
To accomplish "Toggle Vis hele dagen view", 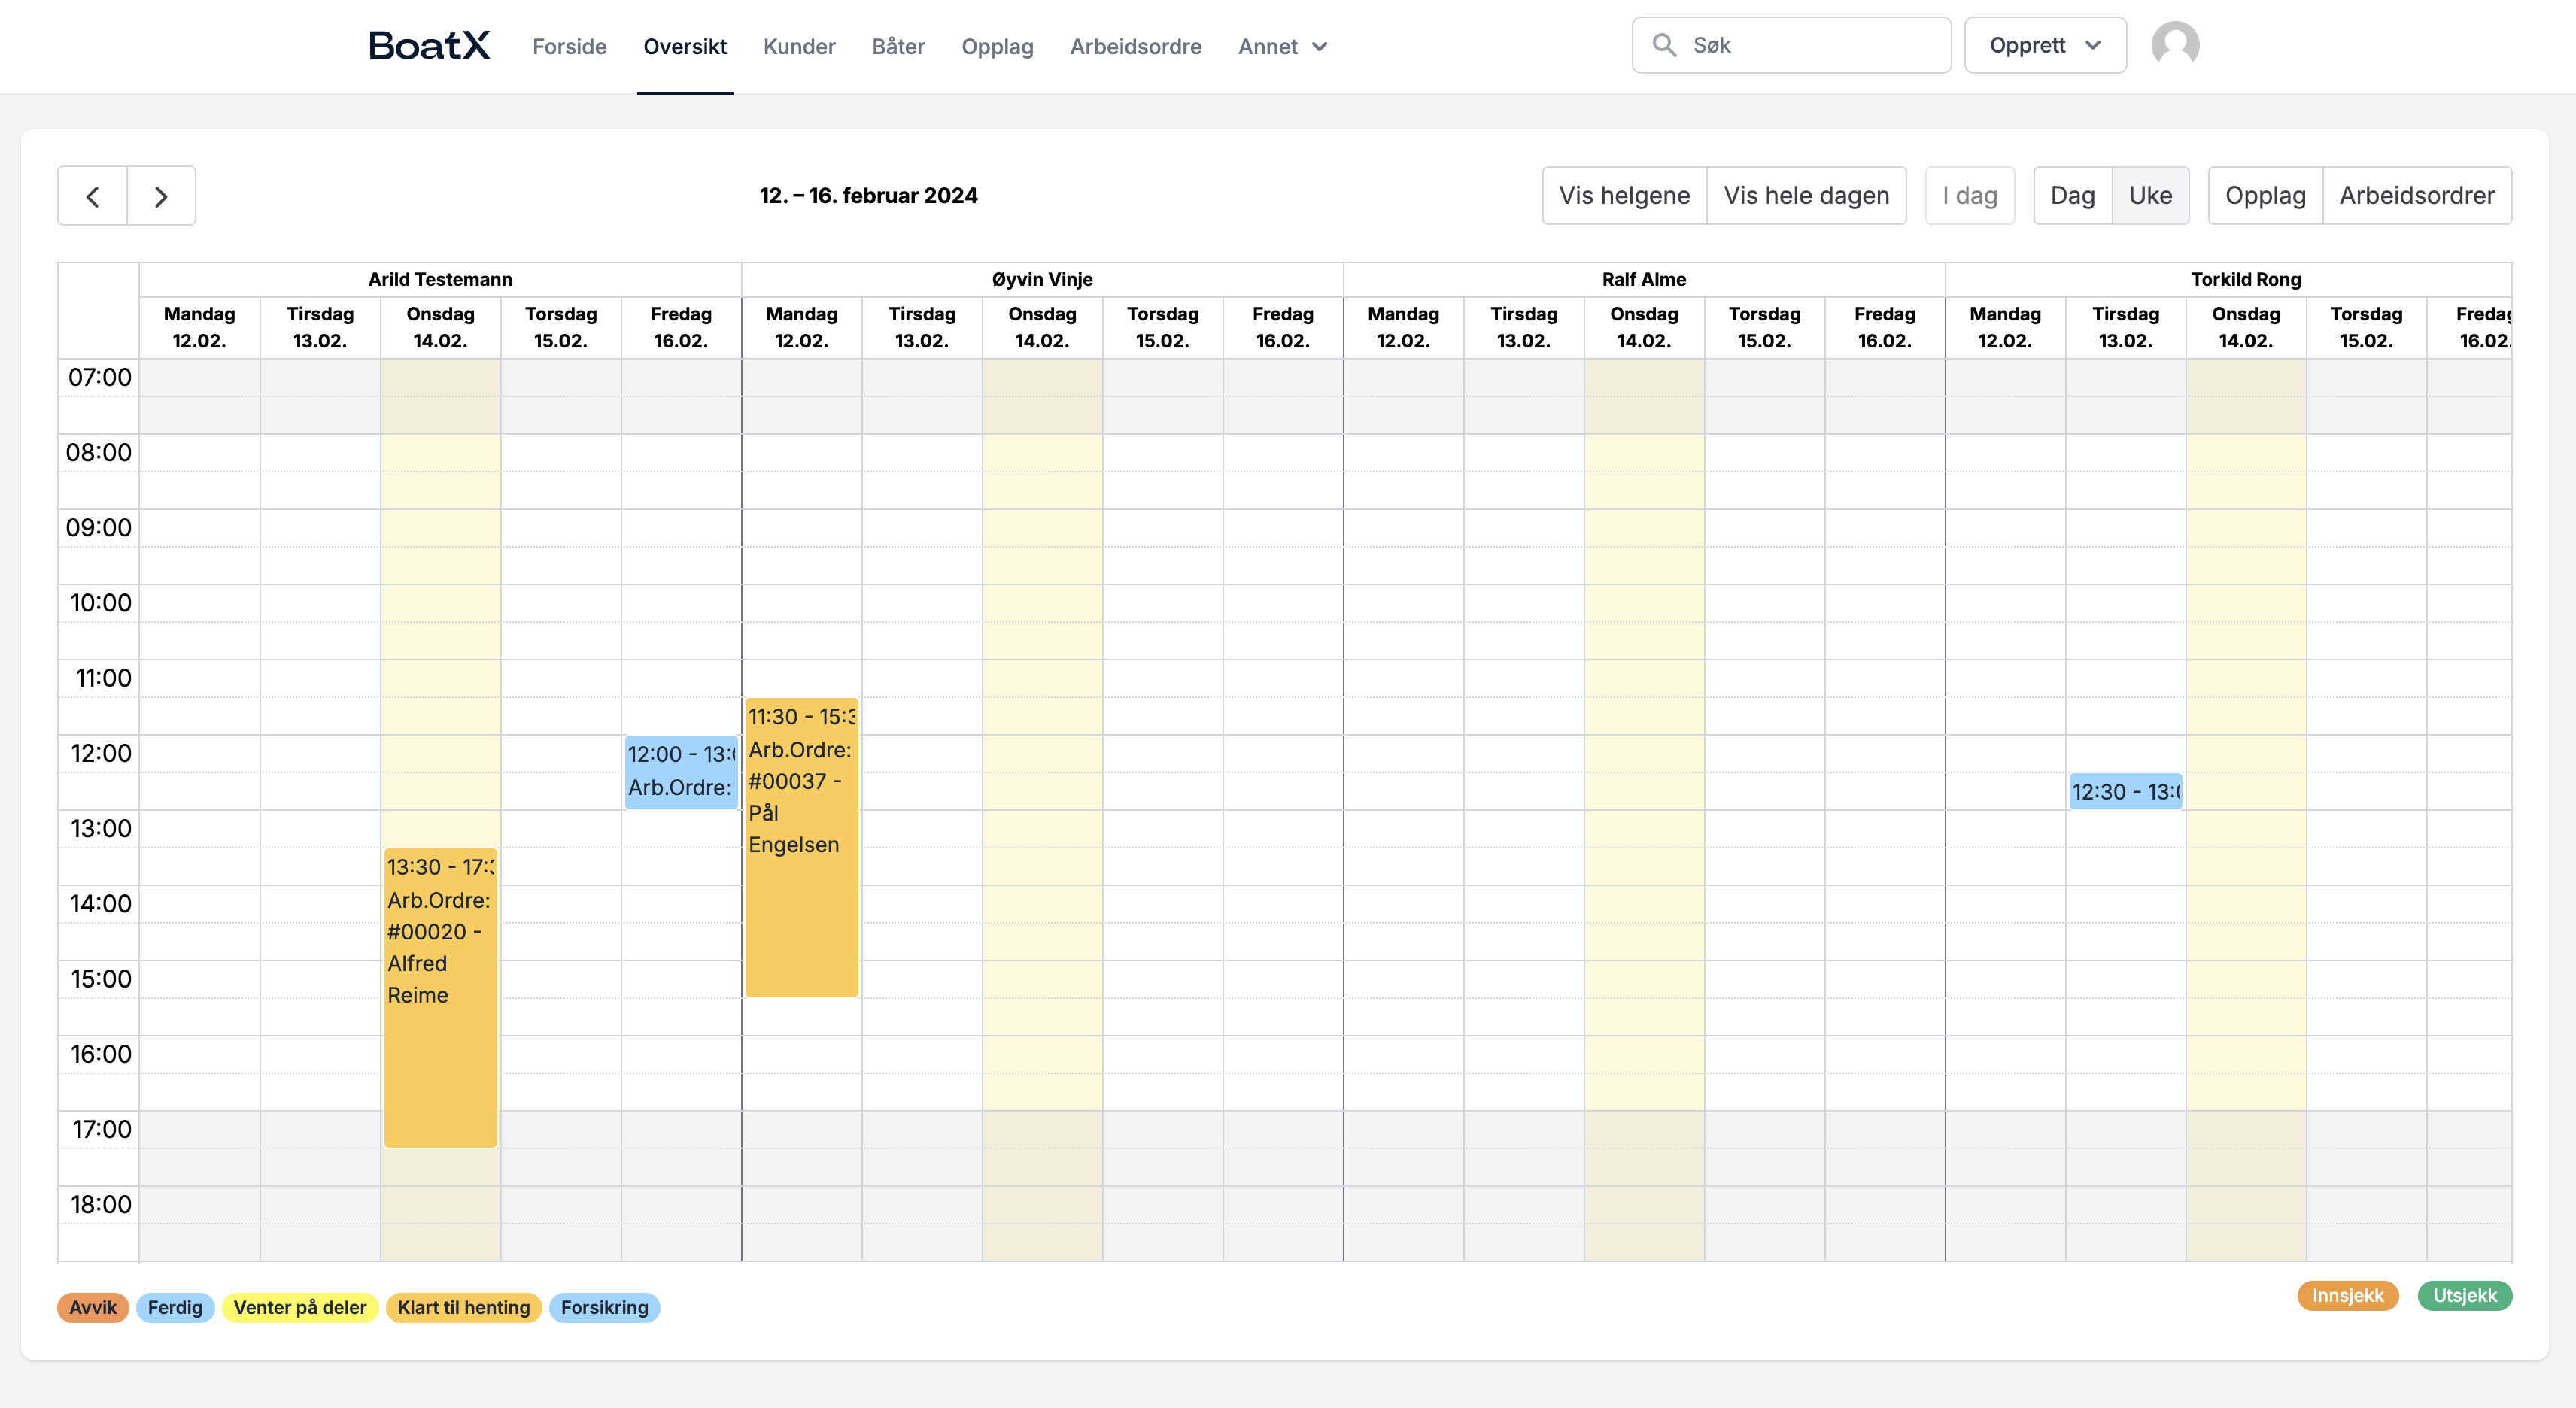I will (1806, 196).
